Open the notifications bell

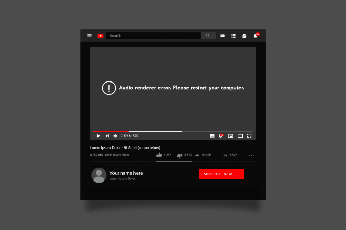point(256,36)
